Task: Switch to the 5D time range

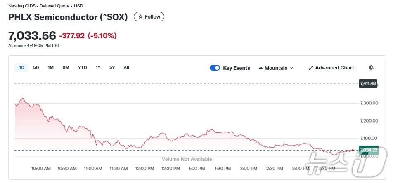Action: click(x=36, y=67)
